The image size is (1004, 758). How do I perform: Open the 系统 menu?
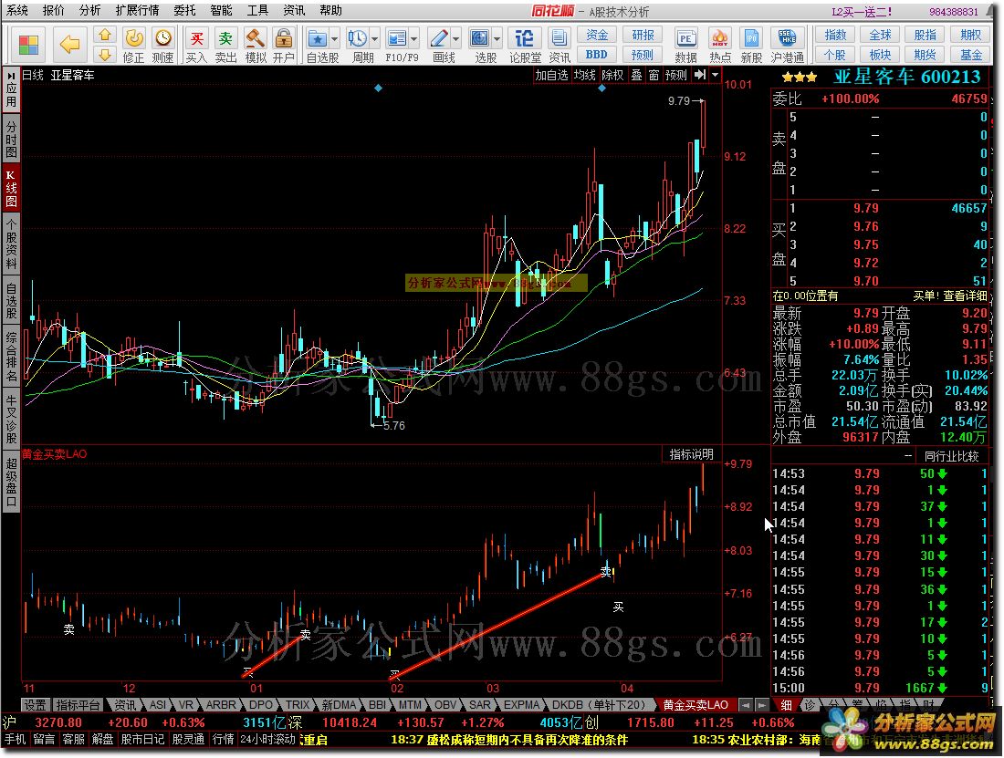[16, 10]
